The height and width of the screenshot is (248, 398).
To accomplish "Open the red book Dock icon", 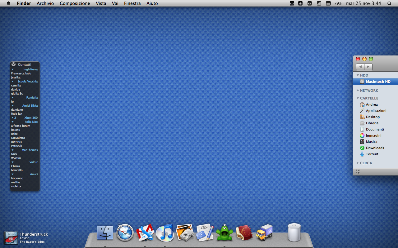I will [x=244, y=233].
